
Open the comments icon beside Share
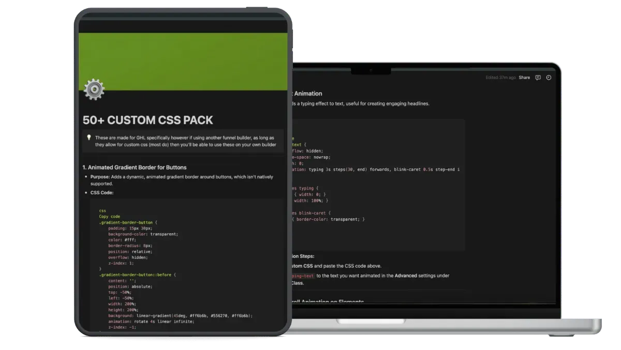538,78
